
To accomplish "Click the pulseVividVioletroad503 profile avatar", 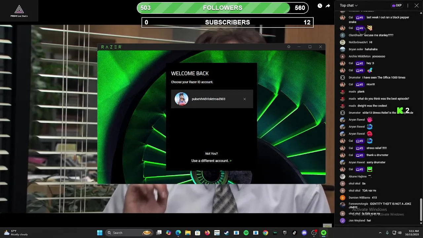I will (181, 99).
